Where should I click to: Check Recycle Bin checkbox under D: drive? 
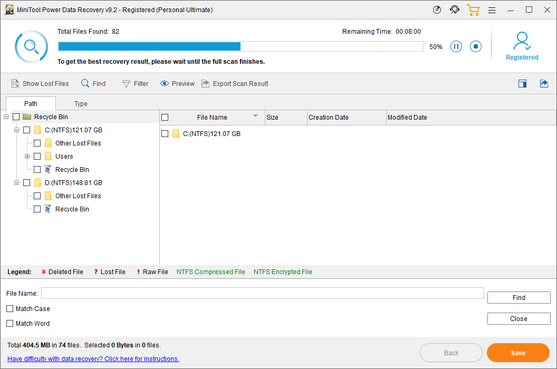click(x=37, y=209)
